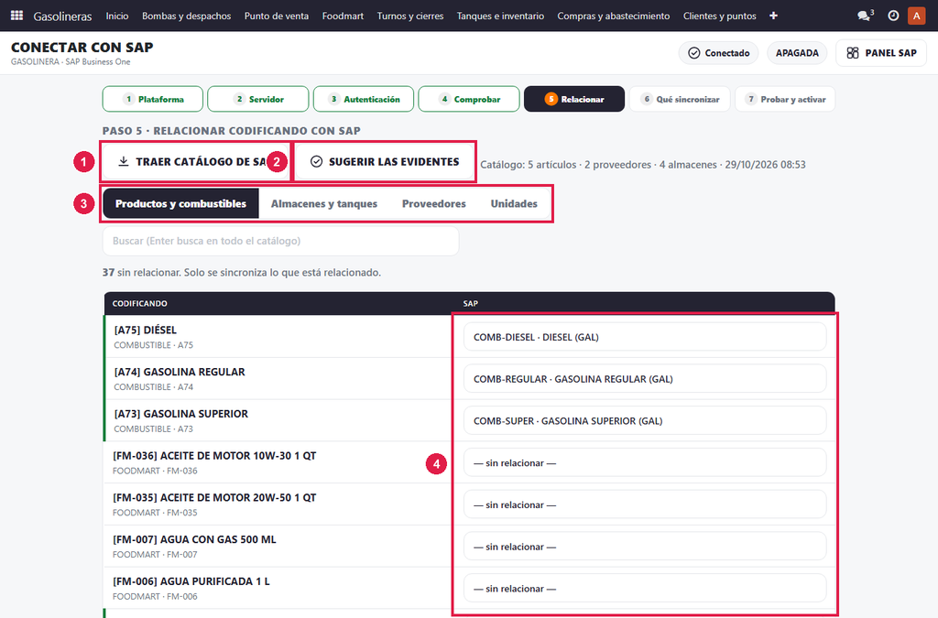The height and width of the screenshot is (618, 938).
Task: Open SAP dropdown for GASOLINA SUPERIOR
Action: tap(645, 421)
